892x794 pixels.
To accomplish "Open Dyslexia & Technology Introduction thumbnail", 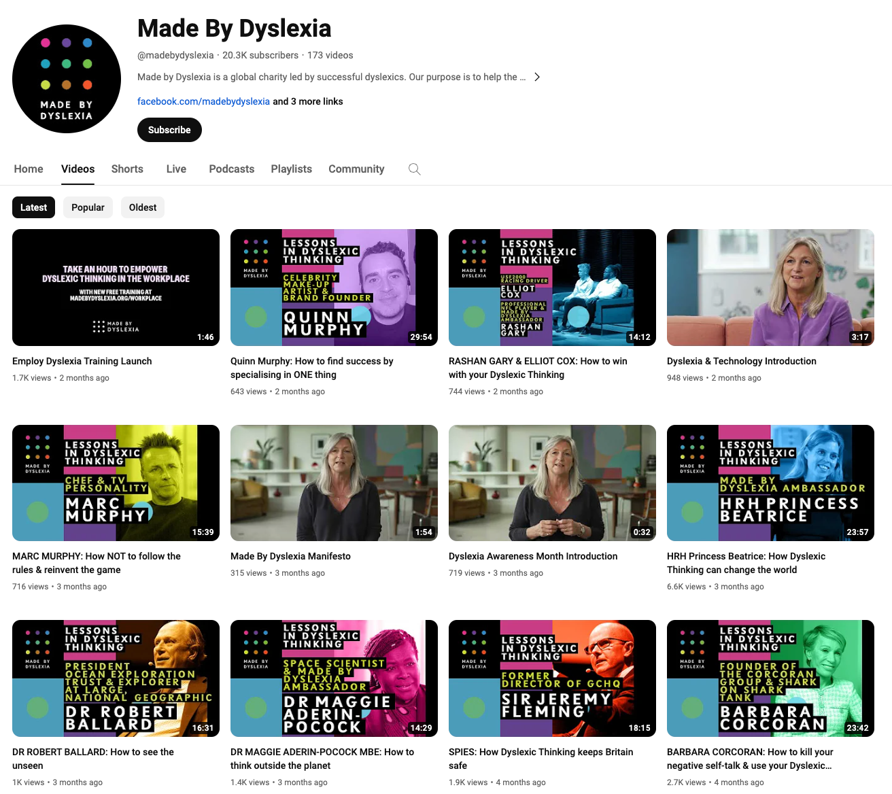I will click(x=770, y=288).
